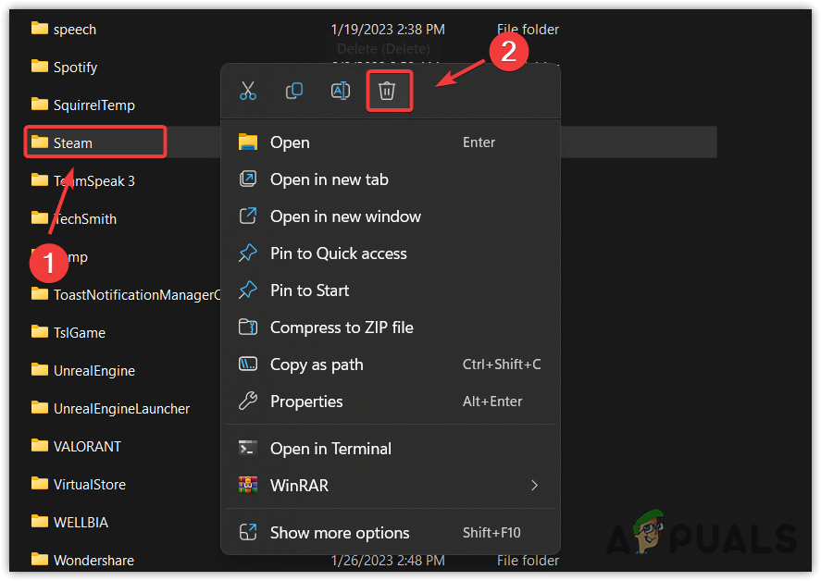The width and height of the screenshot is (821, 581).
Task: Select the Steam folder name
Action: (x=73, y=142)
